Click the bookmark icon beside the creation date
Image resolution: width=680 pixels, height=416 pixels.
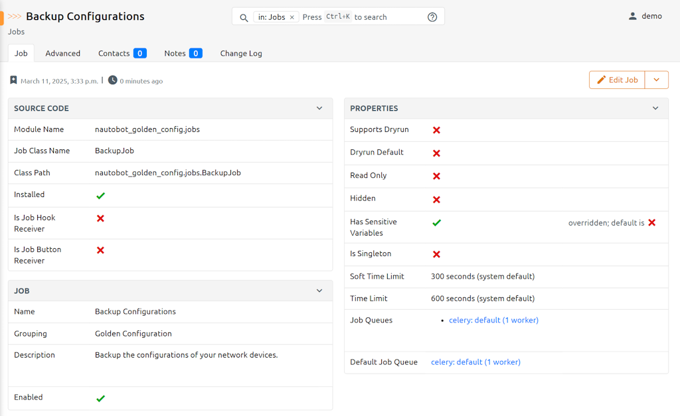pos(13,80)
